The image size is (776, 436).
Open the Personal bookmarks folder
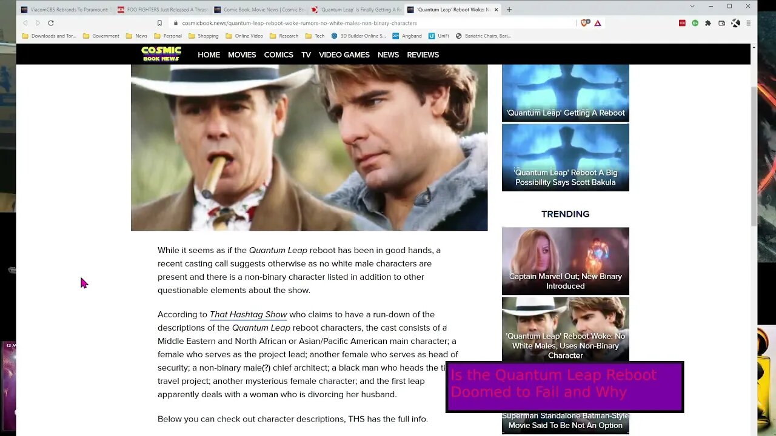(168, 36)
